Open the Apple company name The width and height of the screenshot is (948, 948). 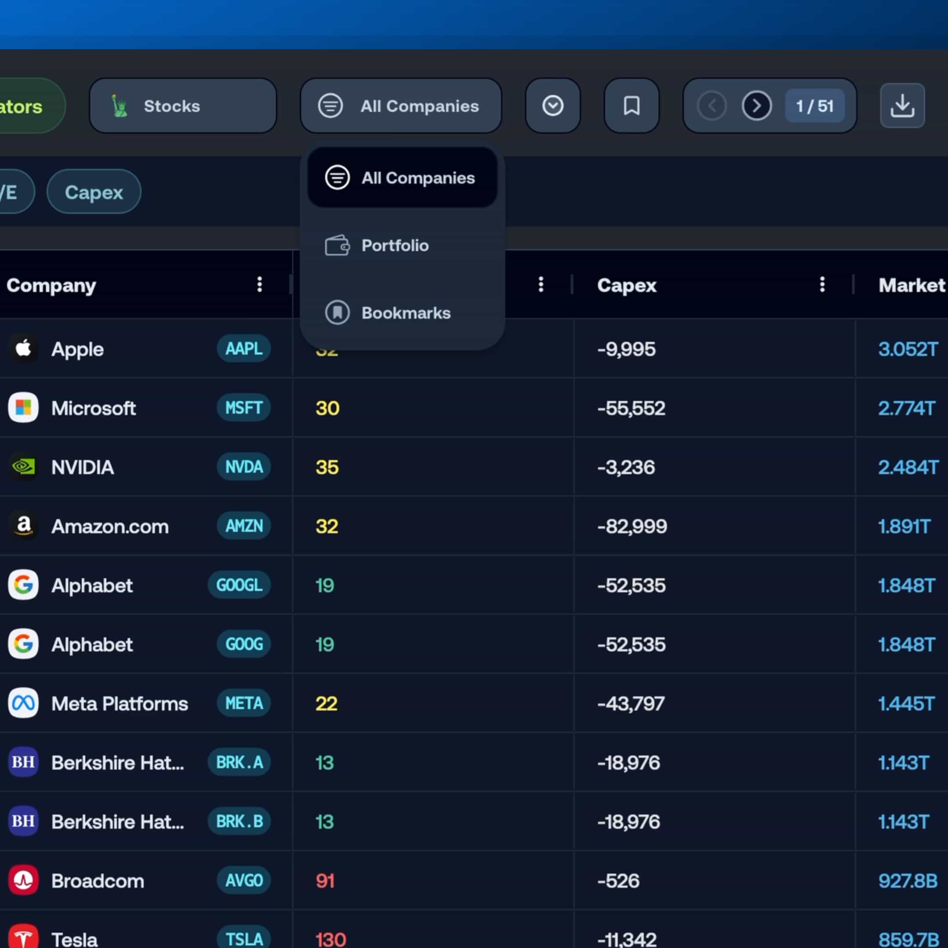tap(78, 349)
